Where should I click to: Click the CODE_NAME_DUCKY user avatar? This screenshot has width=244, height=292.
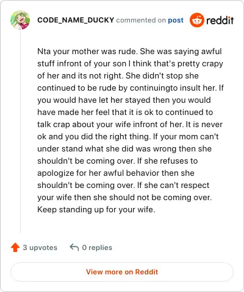pyautogui.click(x=20, y=20)
